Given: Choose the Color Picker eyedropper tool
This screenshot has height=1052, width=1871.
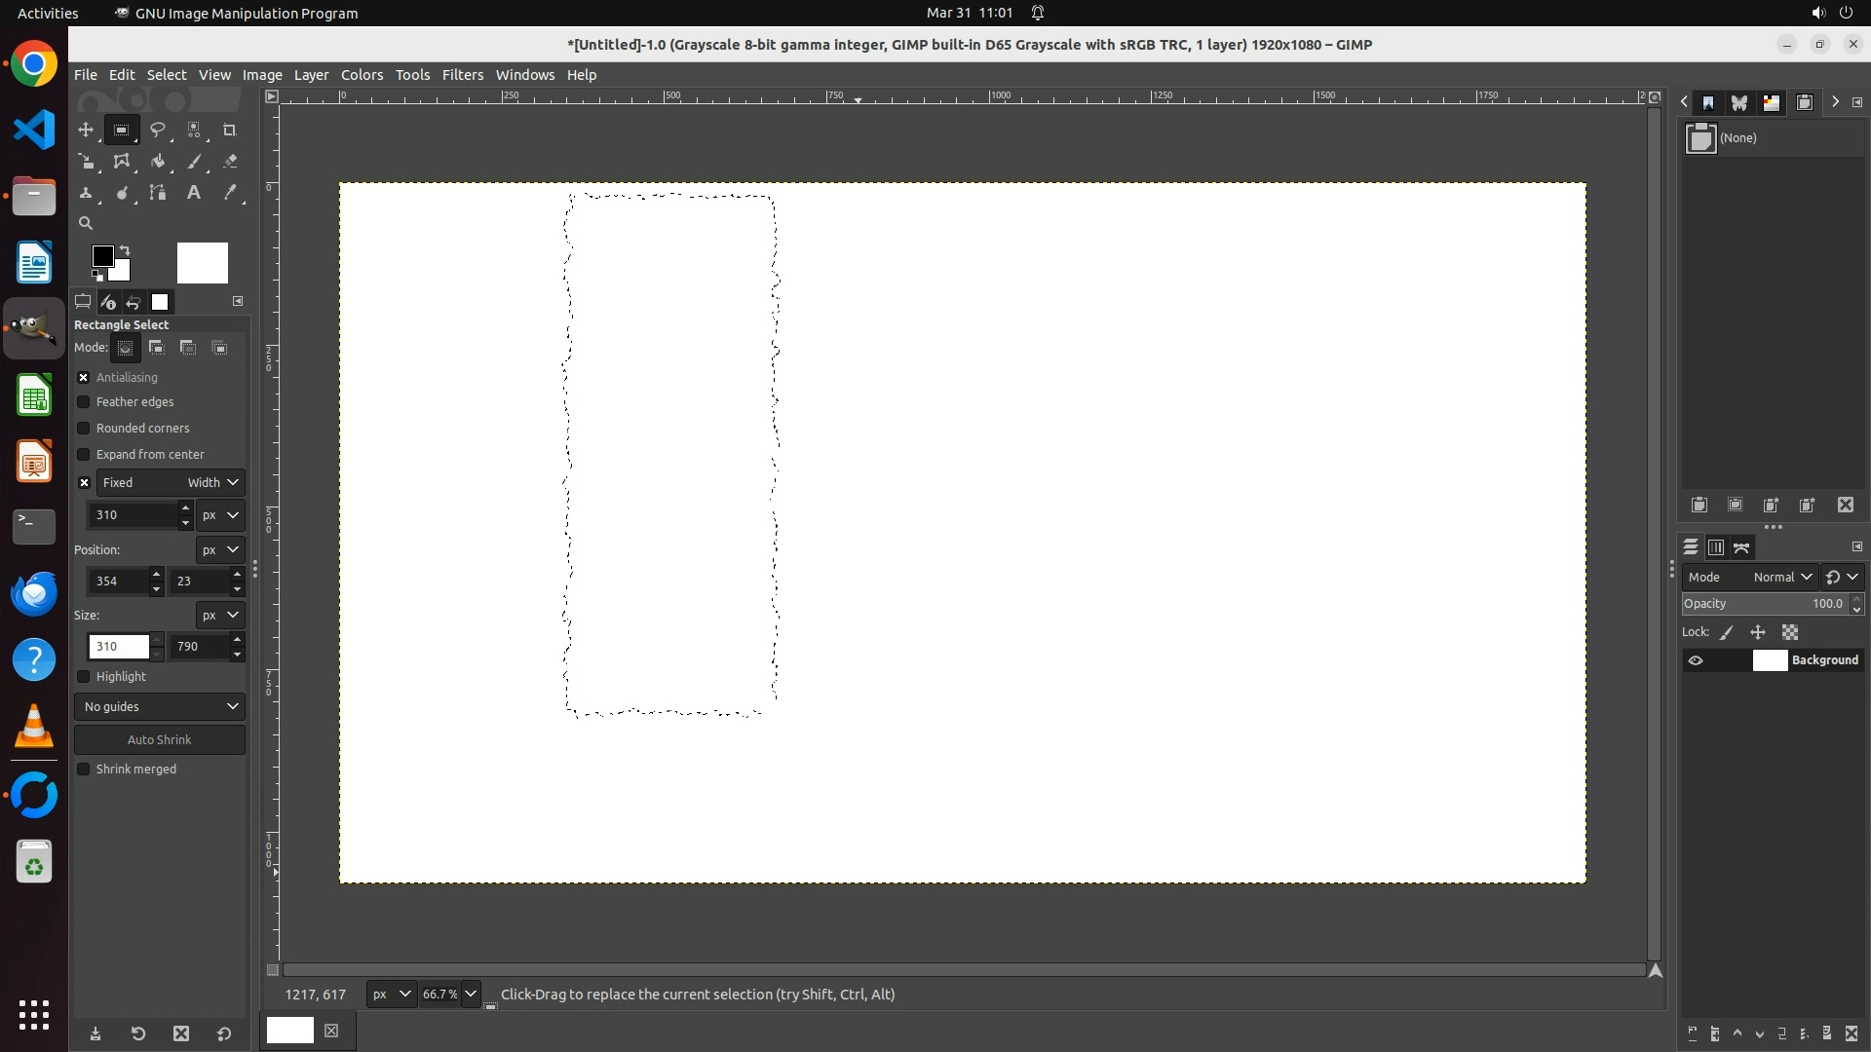Looking at the screenshot, I should tap(230, 193).
